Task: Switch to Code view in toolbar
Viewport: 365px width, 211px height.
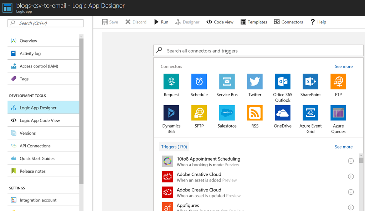Action: tap(220, 22)
